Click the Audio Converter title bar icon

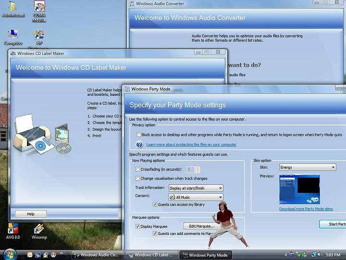[x=132, y=3]
